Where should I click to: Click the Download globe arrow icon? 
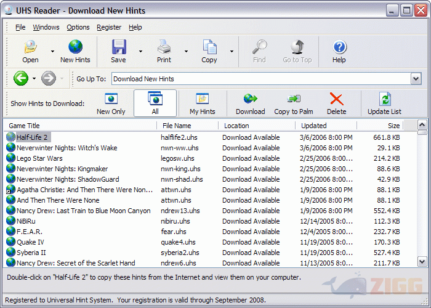point(250,99)
